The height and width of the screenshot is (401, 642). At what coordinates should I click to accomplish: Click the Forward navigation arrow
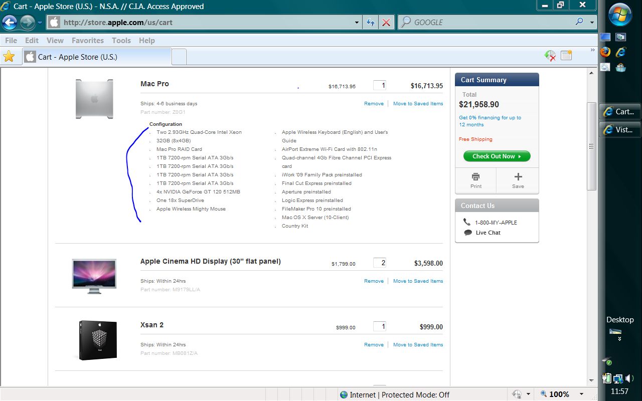(x=27, y=23)
